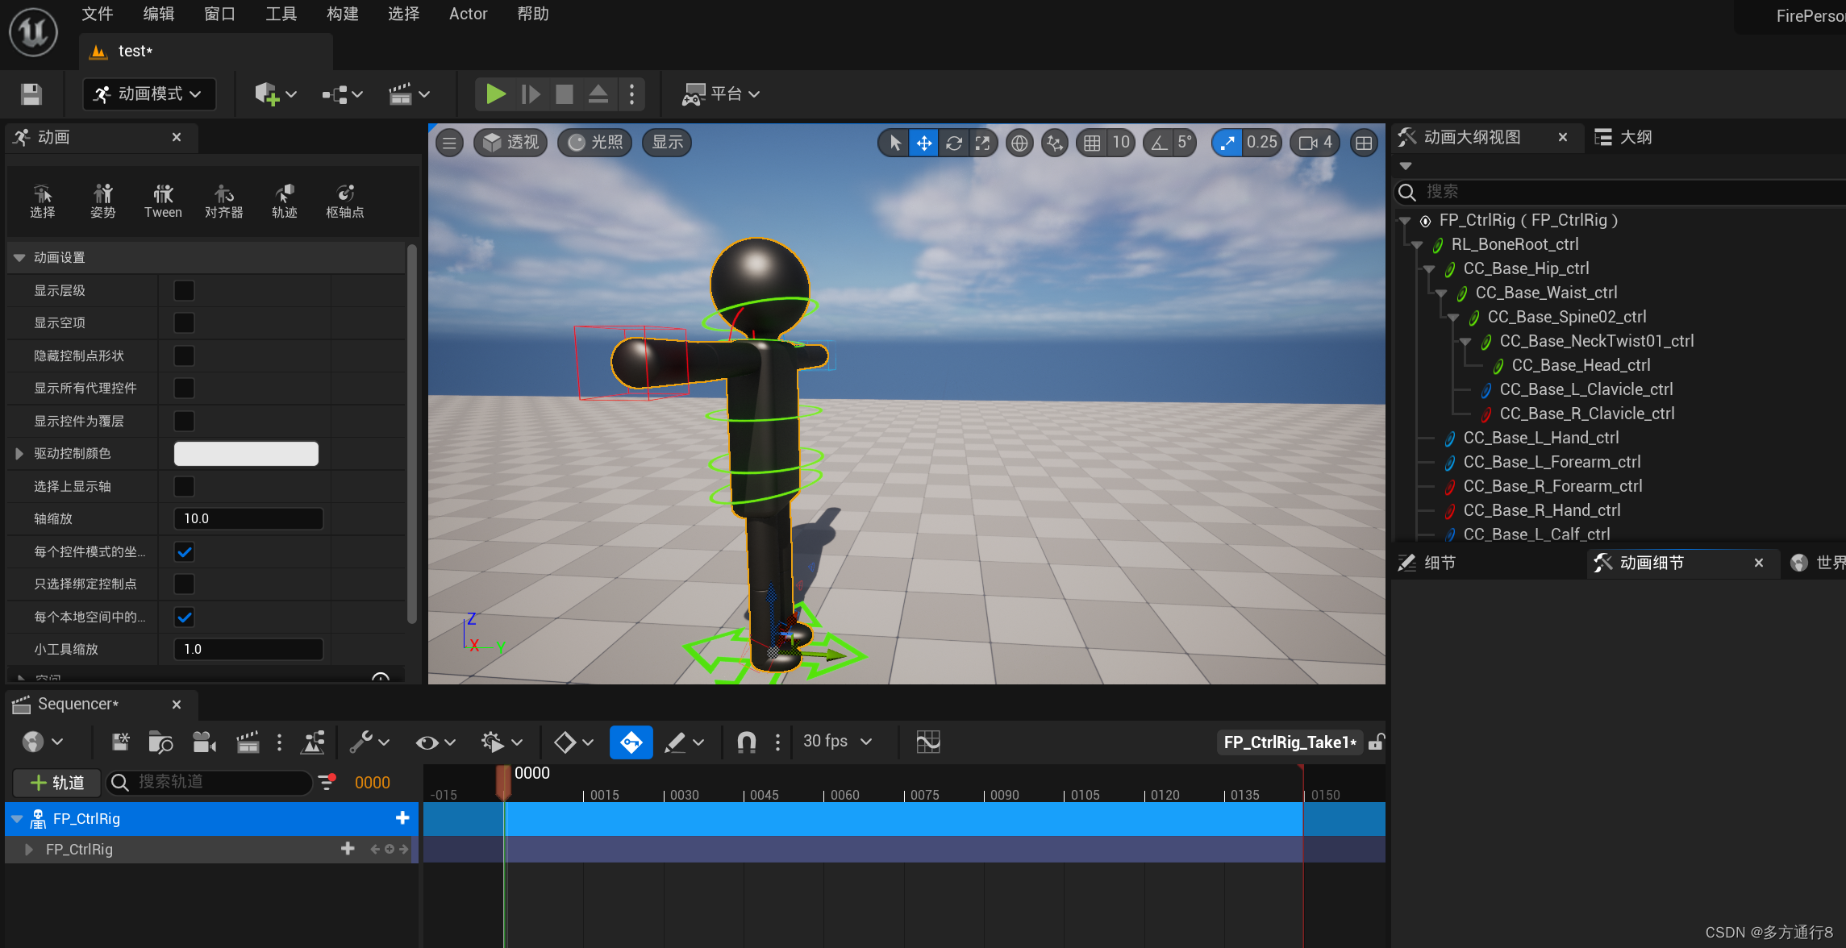1846x948 pixels.
Task: Select the 选择 tool in animation panel
Action: (43, 202)
